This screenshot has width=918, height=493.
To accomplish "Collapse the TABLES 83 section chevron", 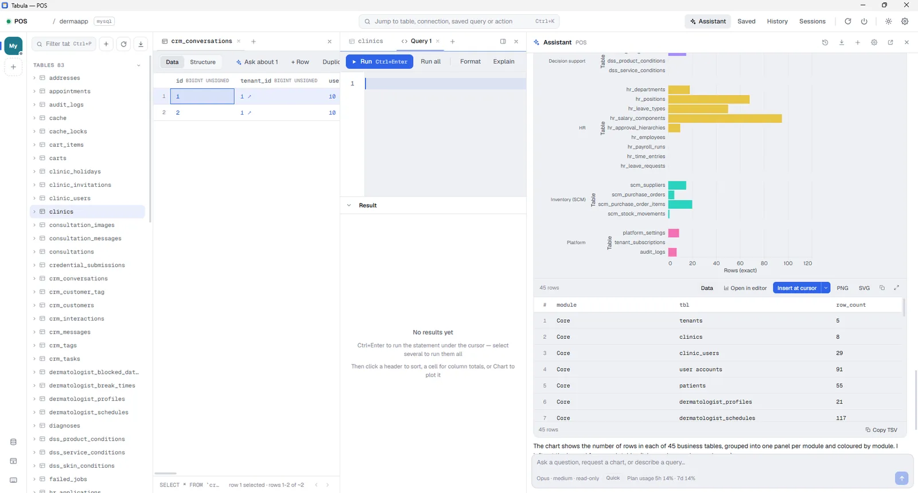I will [138, 65].
